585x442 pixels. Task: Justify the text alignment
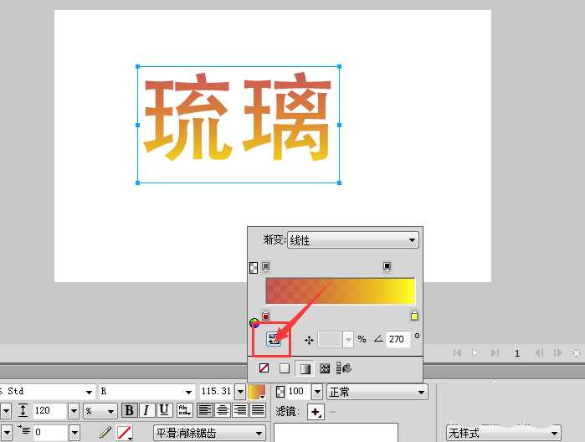coord(259,410)
